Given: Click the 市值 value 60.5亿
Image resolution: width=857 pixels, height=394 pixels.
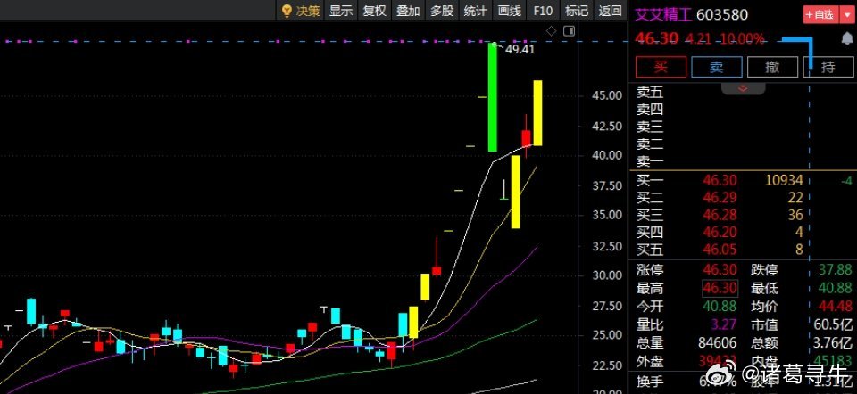Looking at the screenshot, I should coord(833,324).
